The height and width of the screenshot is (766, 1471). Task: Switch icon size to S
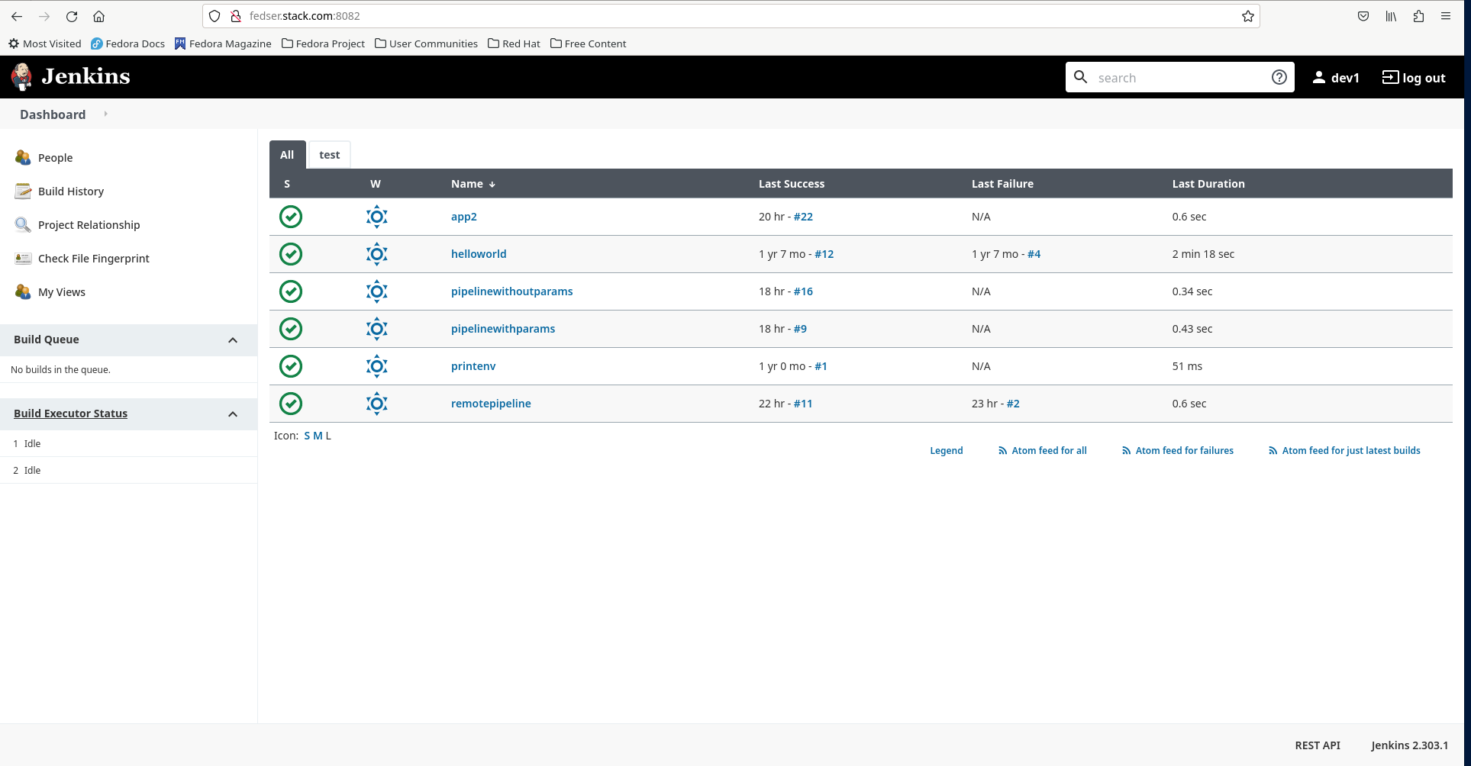tap(308, 435)
